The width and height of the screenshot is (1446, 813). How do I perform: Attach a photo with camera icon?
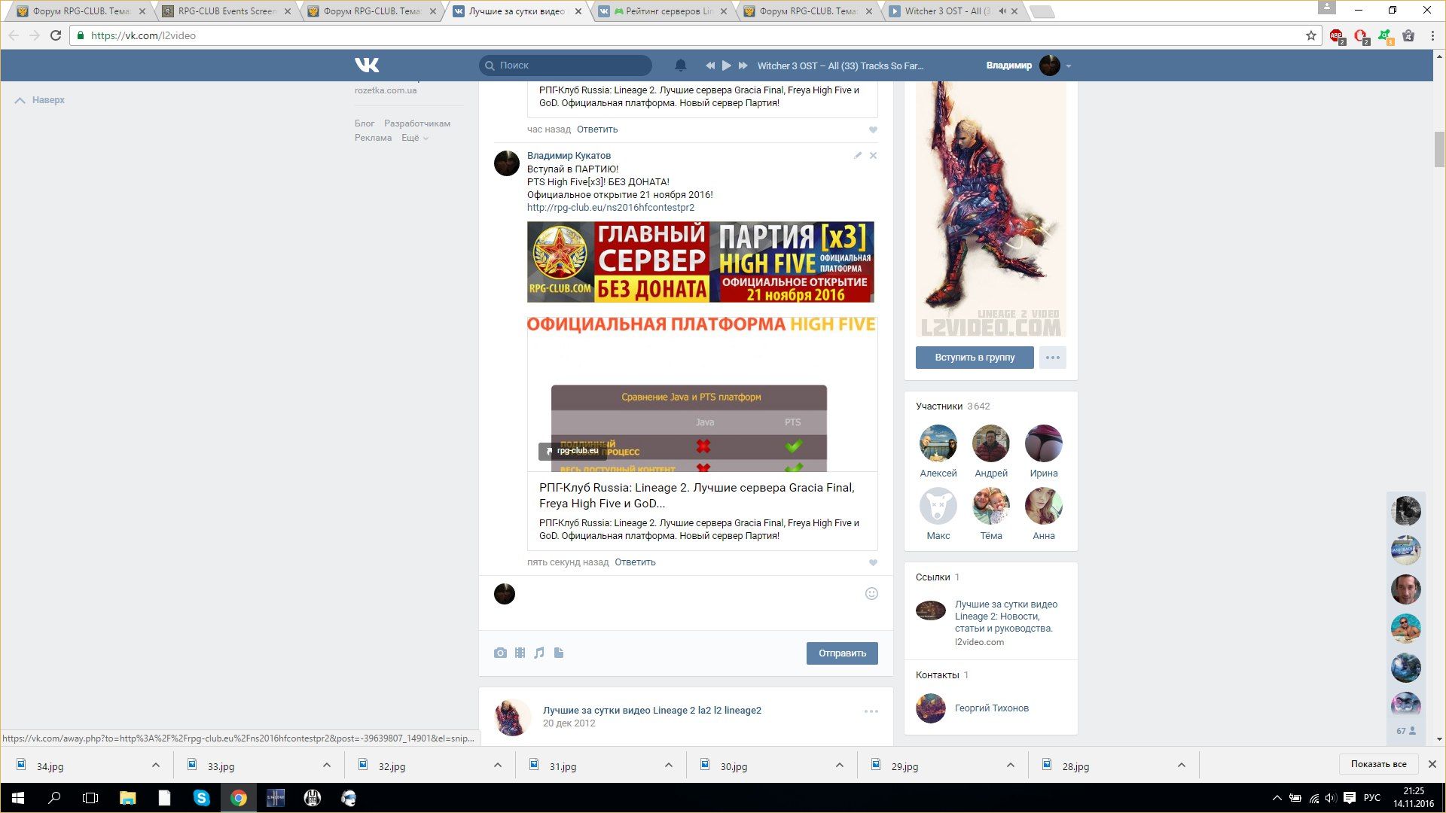500,653
